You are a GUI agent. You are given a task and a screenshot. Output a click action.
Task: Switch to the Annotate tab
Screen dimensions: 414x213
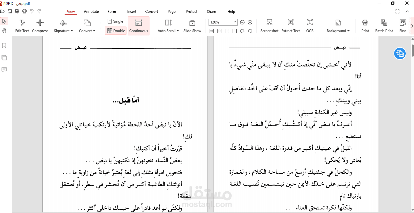pyautogui.click(x=91, y=12)
